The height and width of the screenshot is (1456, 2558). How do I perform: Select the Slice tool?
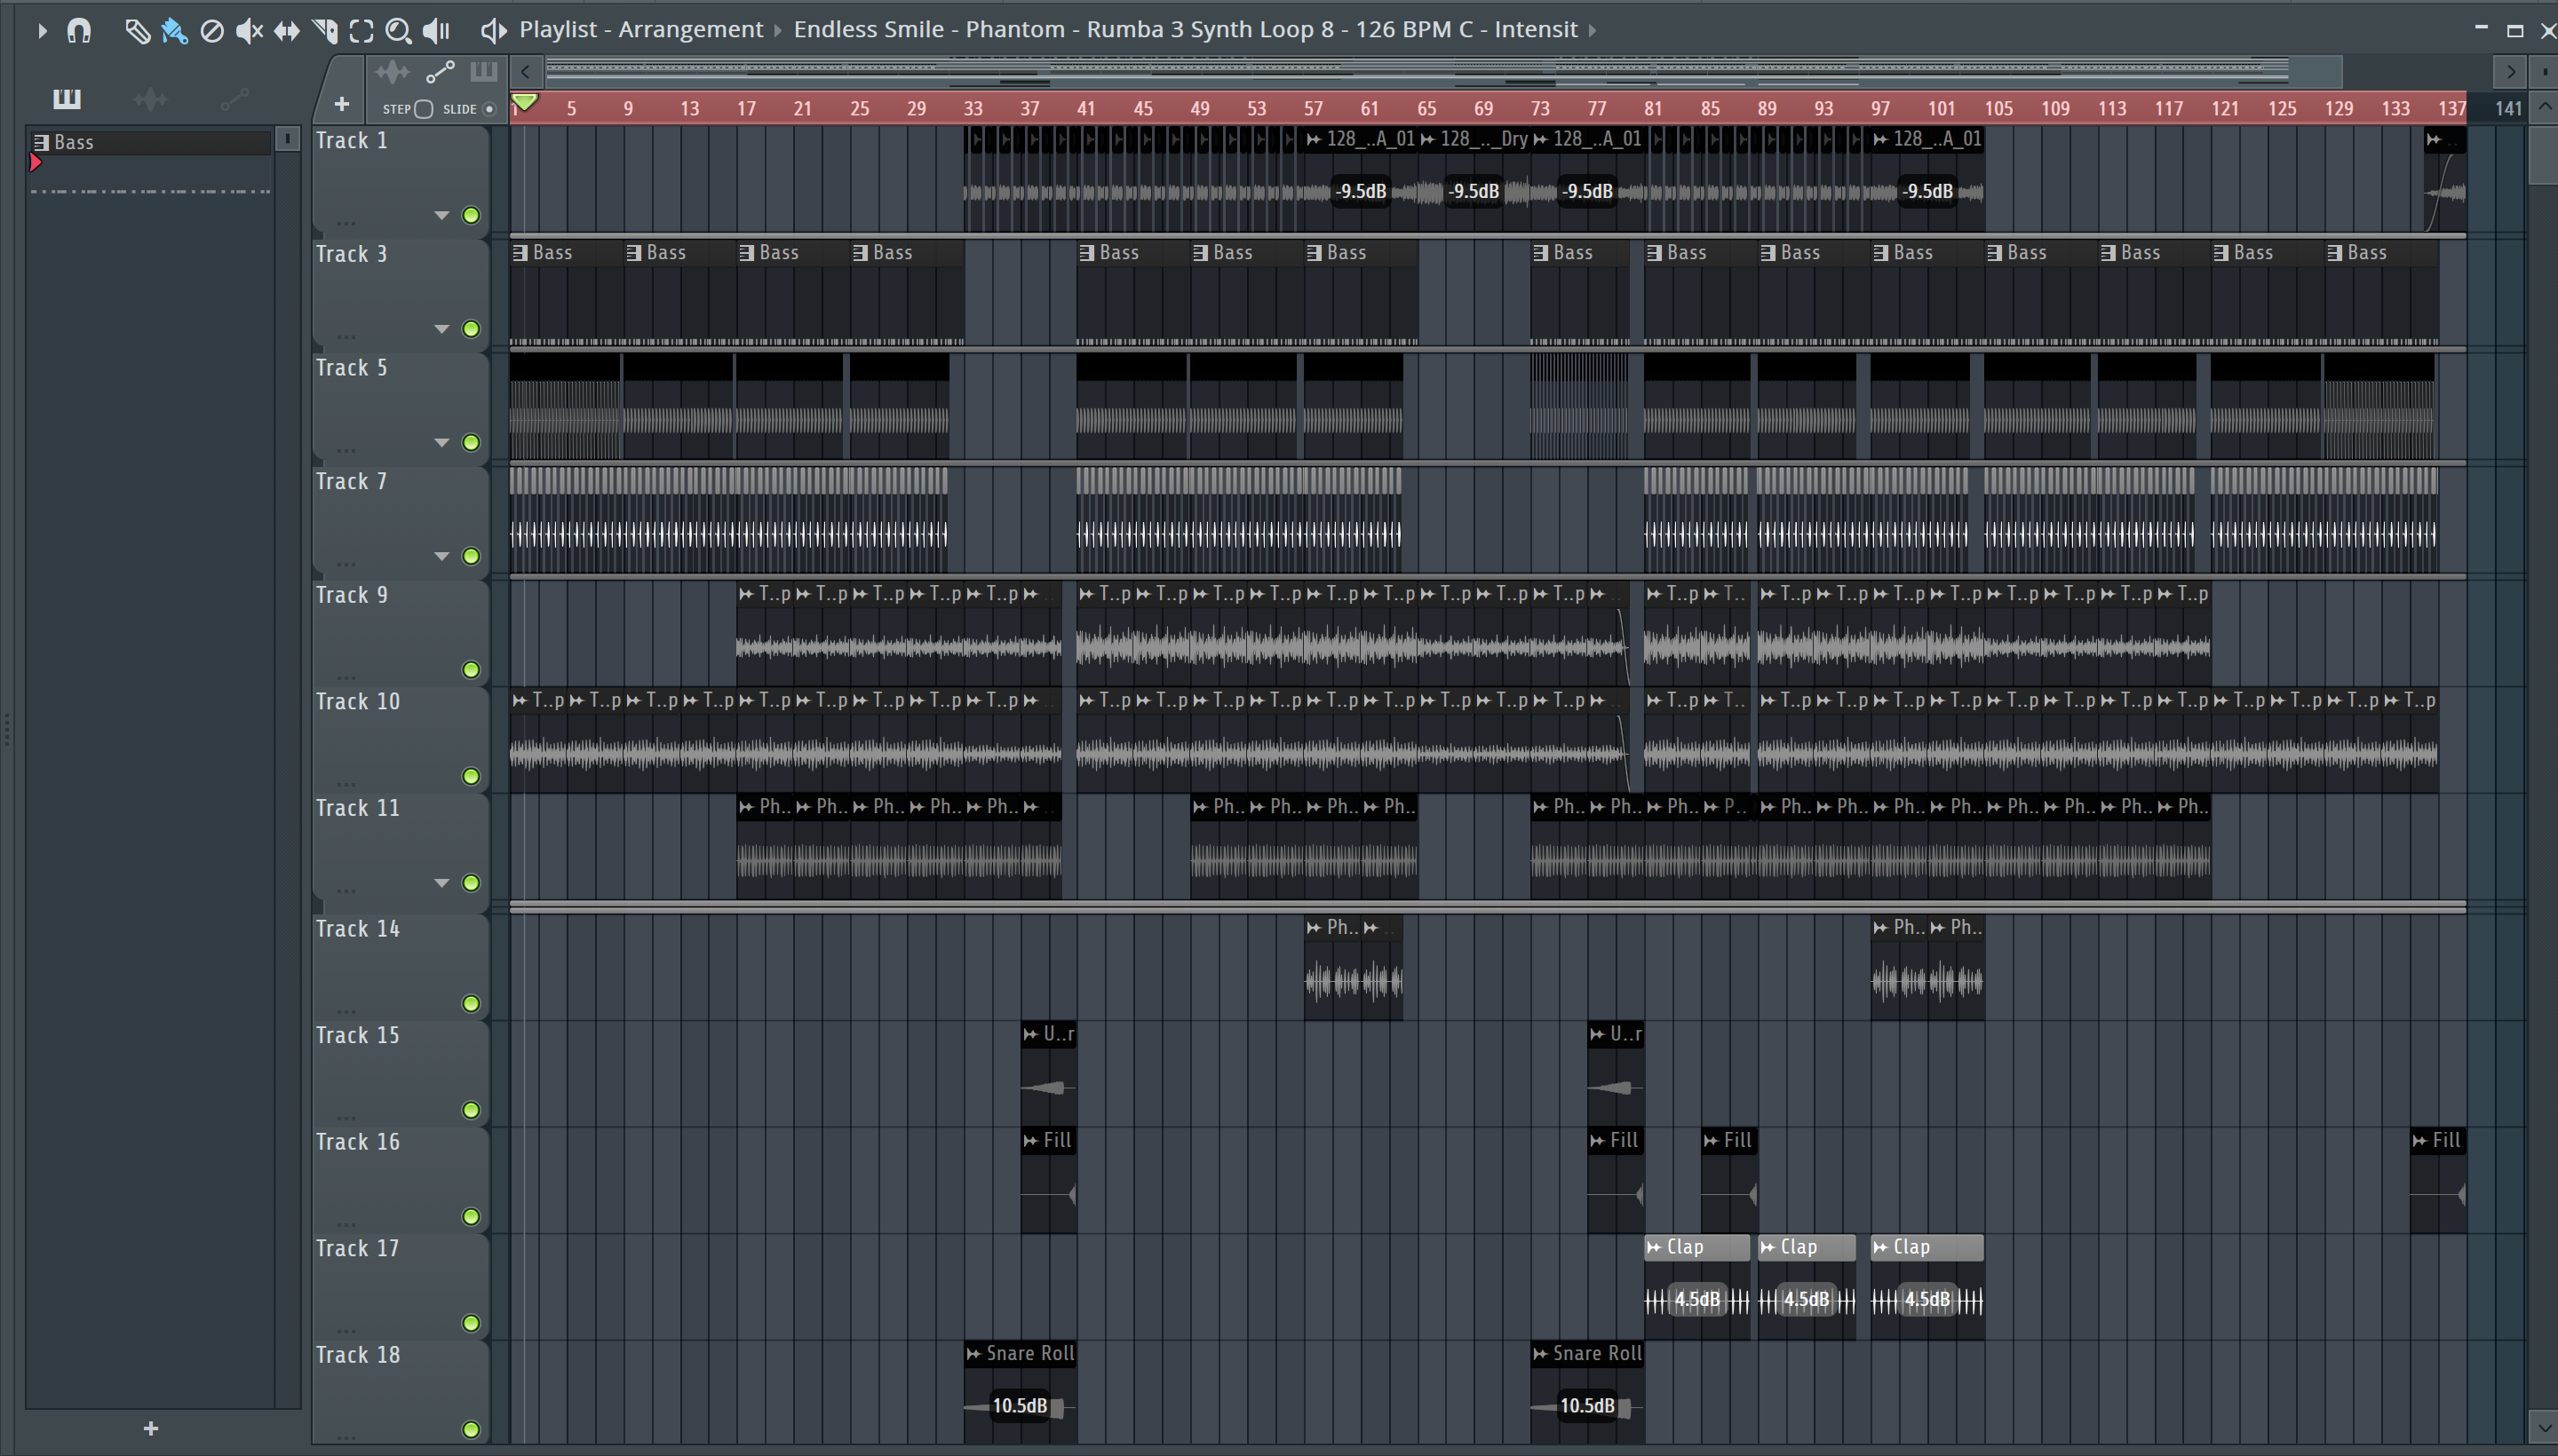click(x=324, y=31)
